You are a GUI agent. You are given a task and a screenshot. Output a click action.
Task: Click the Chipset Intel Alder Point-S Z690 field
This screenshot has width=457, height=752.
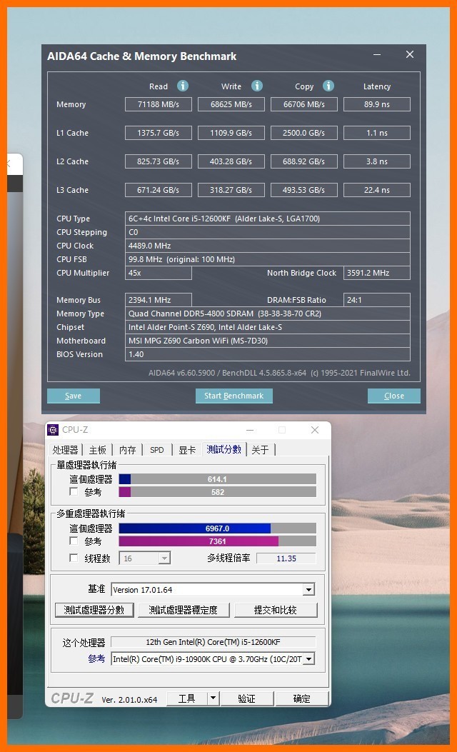pos(268,327)
